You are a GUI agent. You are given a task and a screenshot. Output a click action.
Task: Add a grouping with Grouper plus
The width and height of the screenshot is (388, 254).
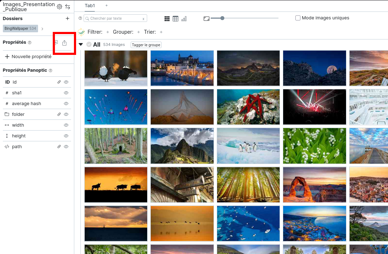click(x=139, y=32)
